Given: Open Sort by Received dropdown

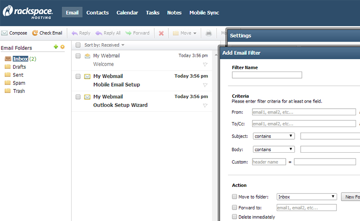Looking at the screenshot, I should 104,45.
